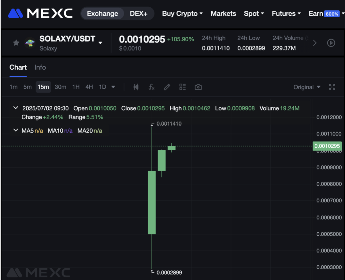Screen dimensions: 345x280
Task: Set chart interval to 30m
Action: 61,87
